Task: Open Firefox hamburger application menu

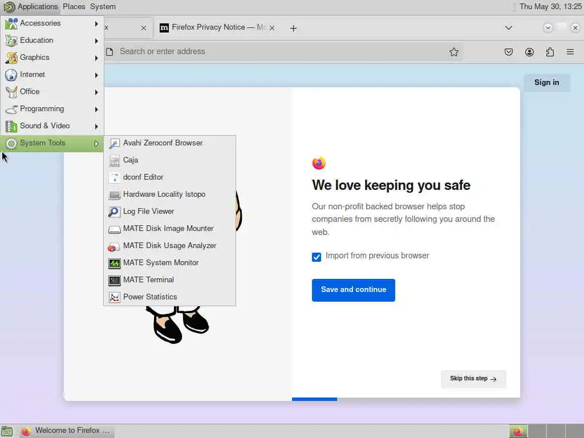Action: (570, 52)
